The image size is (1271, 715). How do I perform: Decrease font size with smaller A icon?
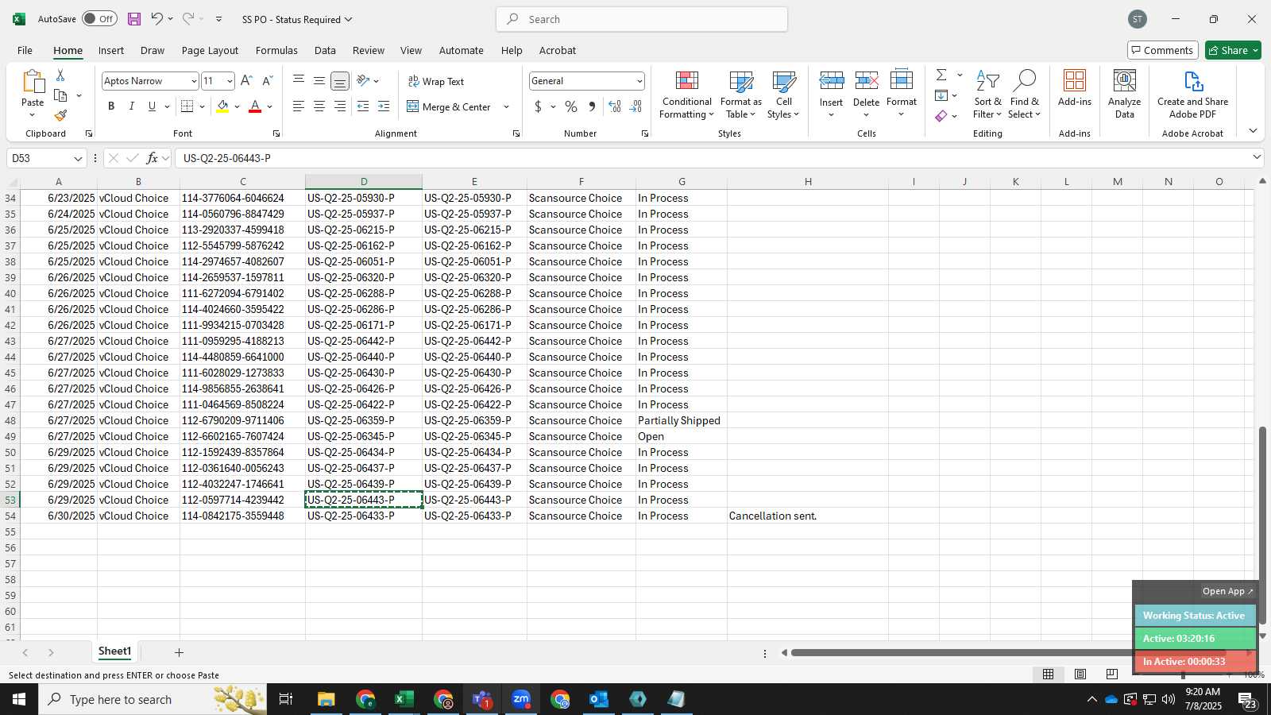[267, 81]
